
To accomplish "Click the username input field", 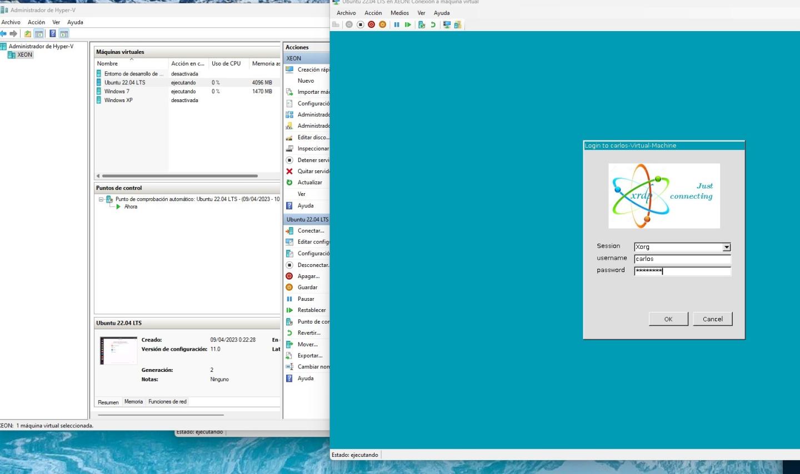I will (x=682, y=259).
